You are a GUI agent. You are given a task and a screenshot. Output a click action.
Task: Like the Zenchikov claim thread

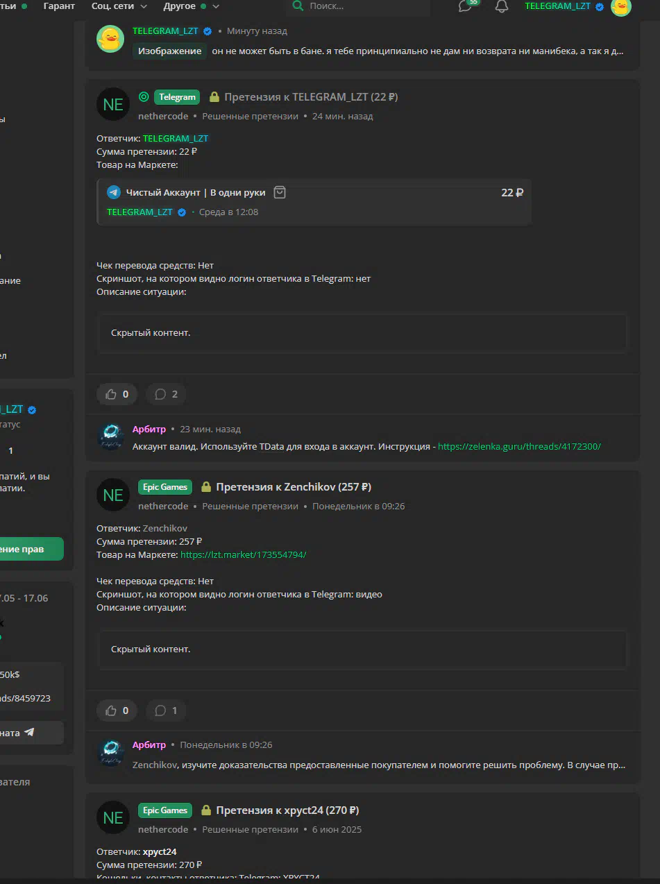[x=117, y=711]
